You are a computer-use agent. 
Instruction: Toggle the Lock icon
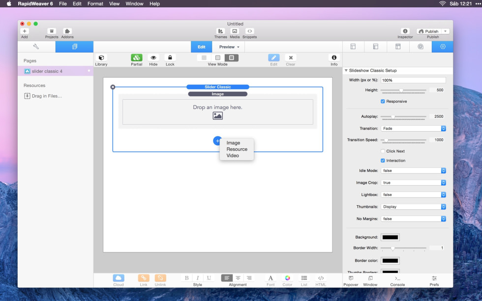point(170,57)
